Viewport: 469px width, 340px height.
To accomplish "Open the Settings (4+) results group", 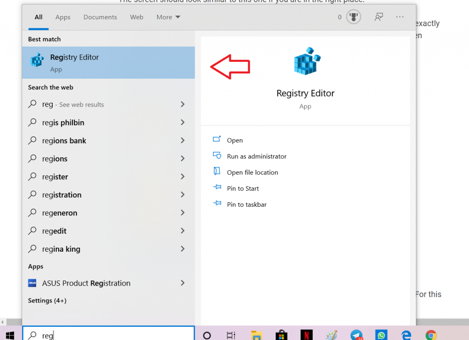I will (47, 301).
